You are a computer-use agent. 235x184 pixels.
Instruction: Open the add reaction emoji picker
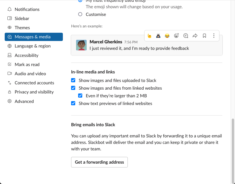pyautogui.click(x=177, y=36)
